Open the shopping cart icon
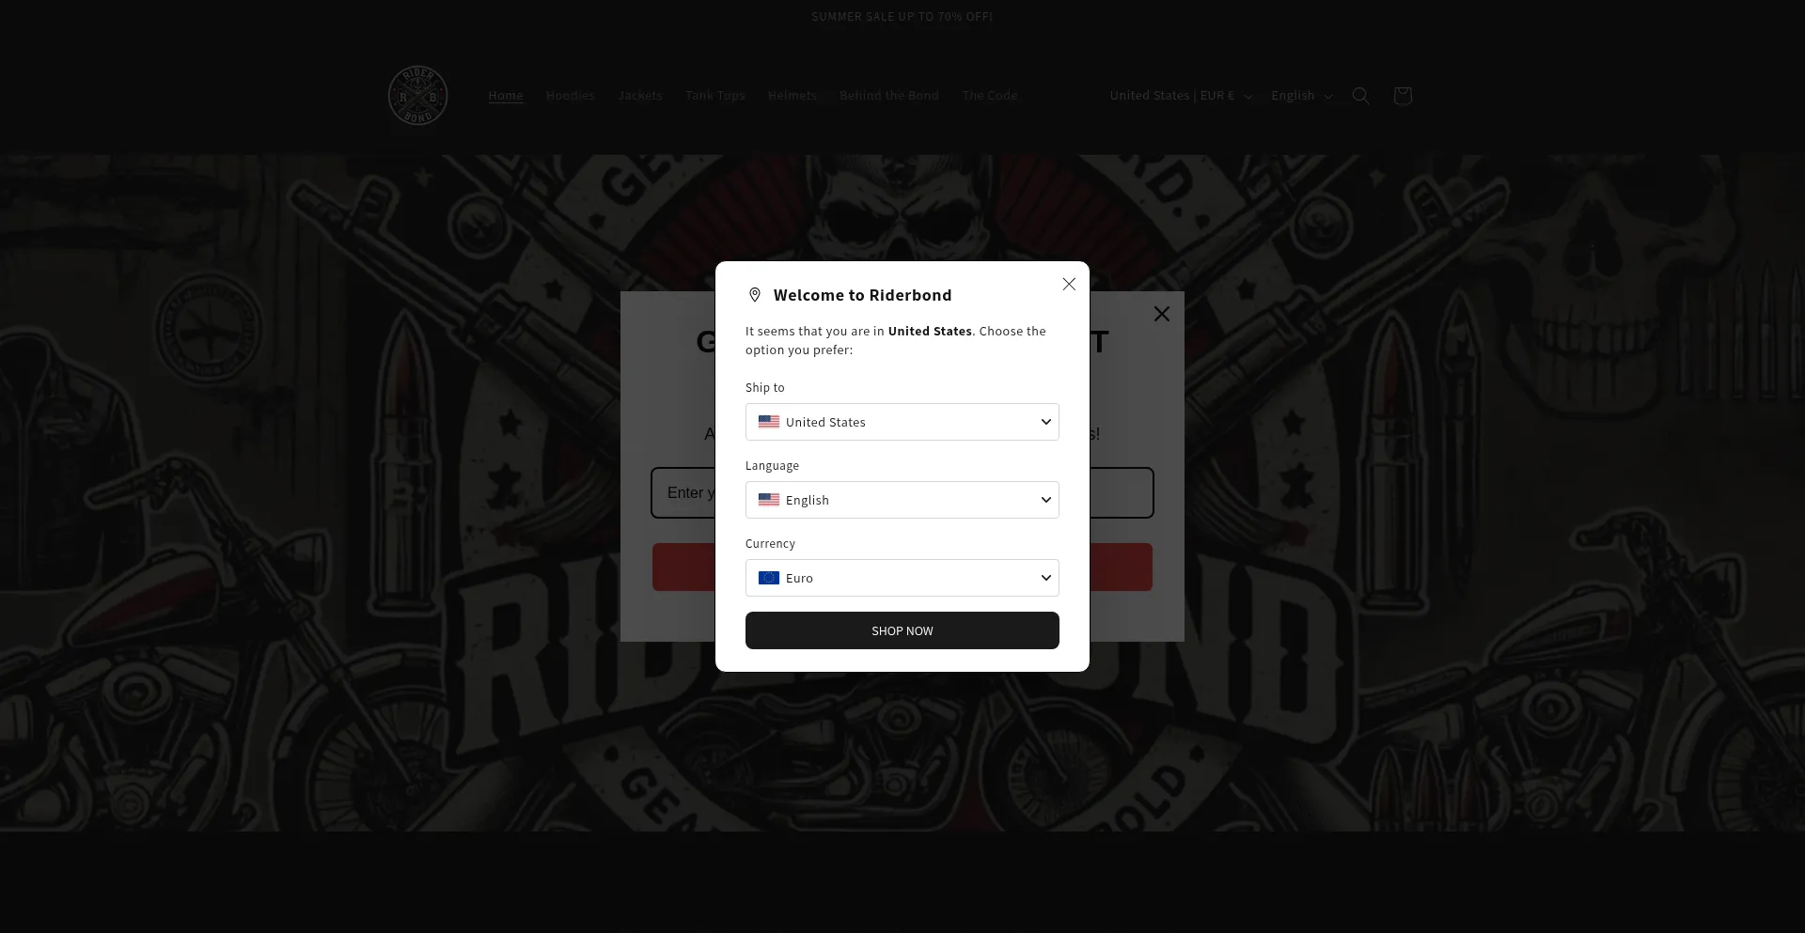The image size is (1805, 933). click(x=1403, y=96)
